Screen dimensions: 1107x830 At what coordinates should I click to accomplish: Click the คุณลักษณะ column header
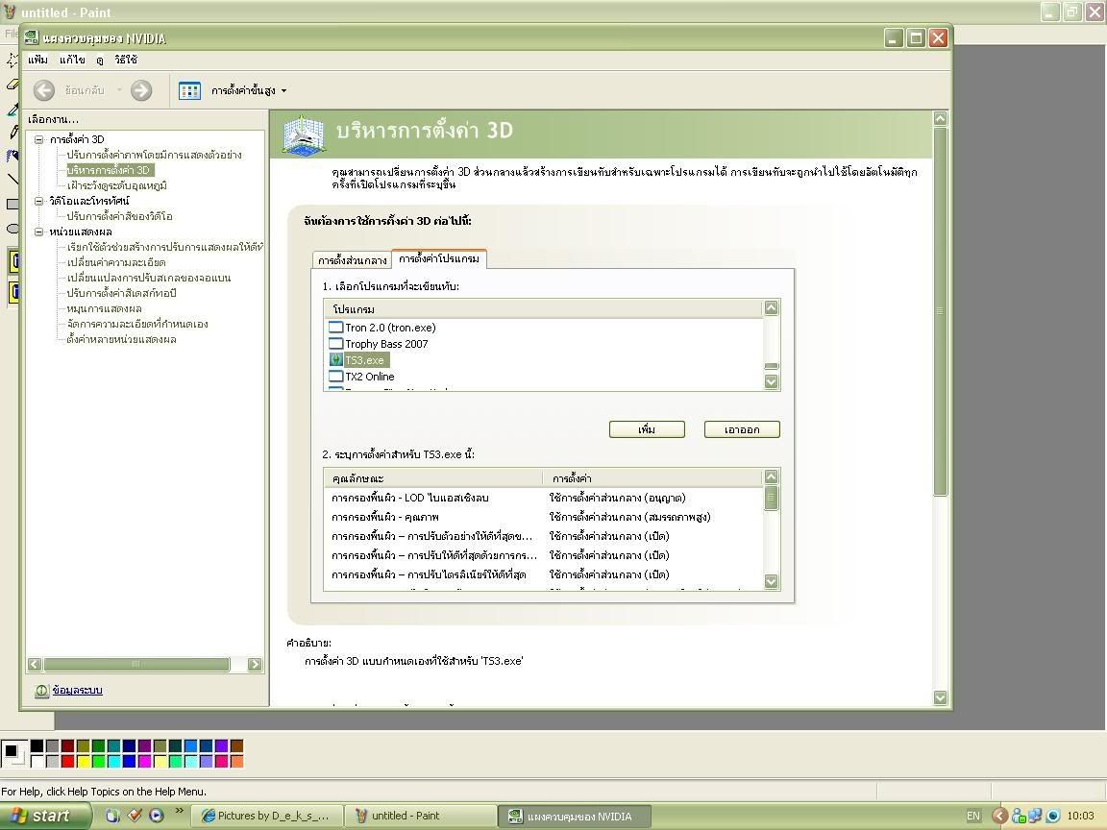point(433,478)
